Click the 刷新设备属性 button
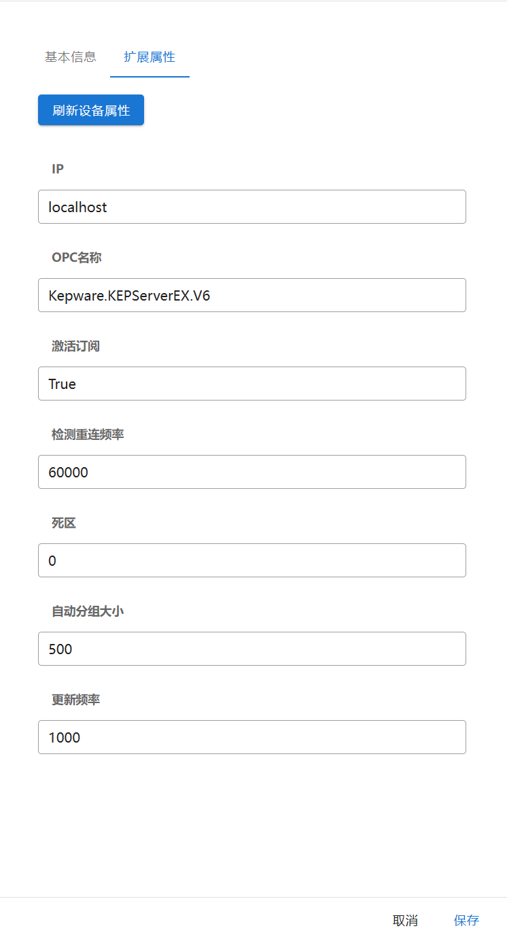 [x=91, y=110]
